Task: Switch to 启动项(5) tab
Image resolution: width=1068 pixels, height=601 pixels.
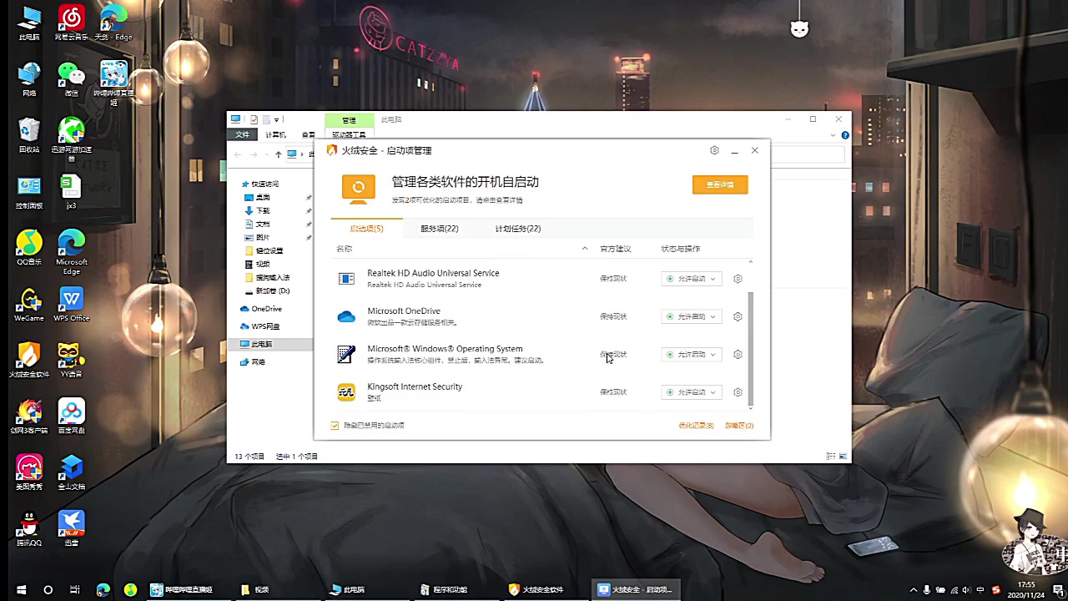Action: click(366, 229)
